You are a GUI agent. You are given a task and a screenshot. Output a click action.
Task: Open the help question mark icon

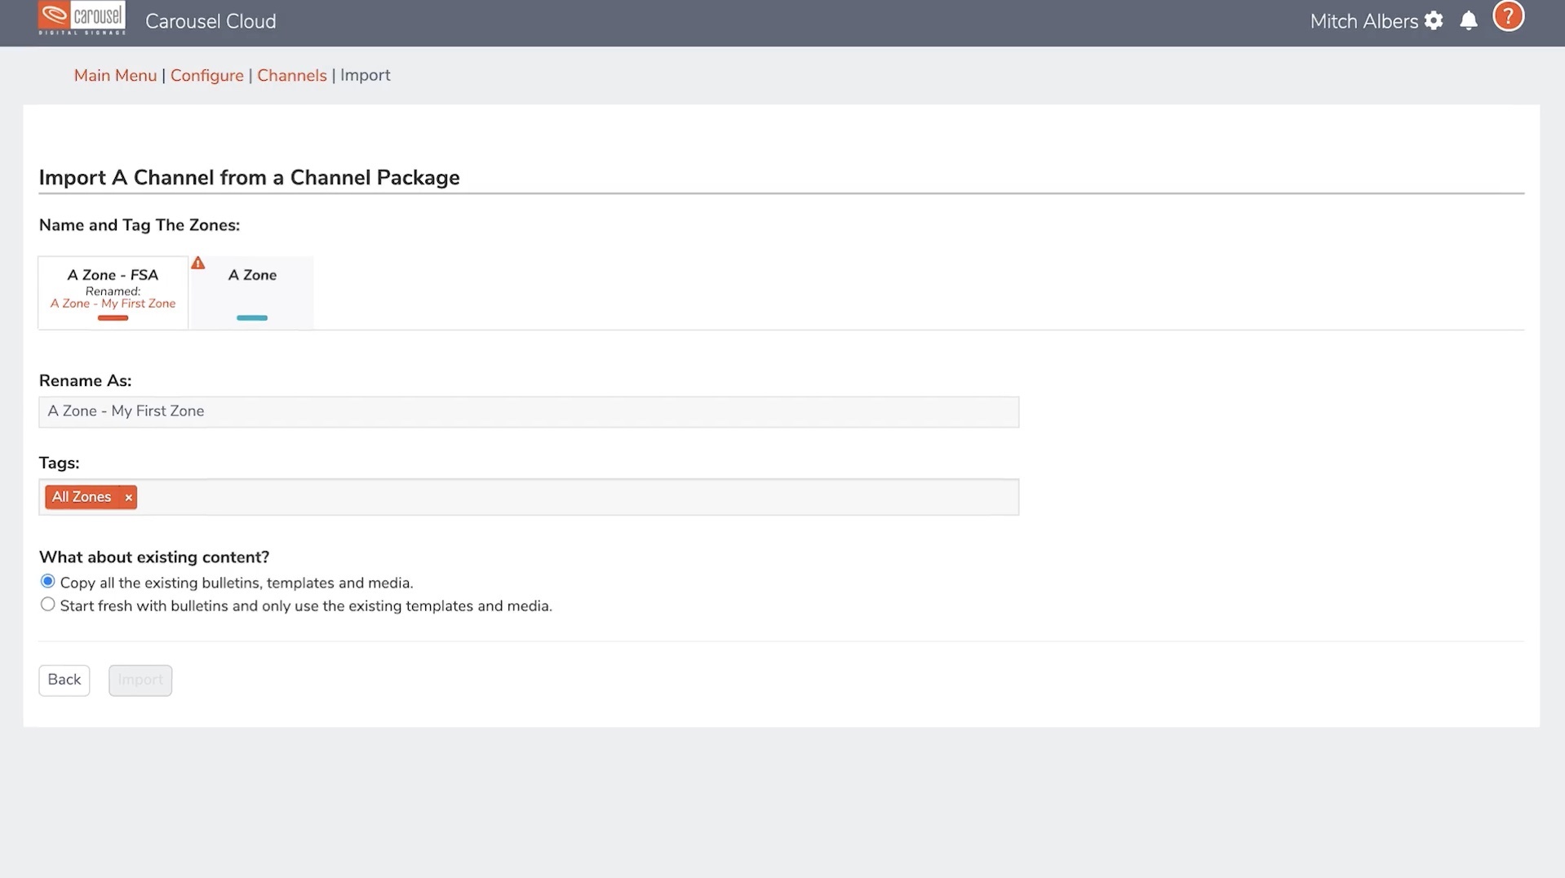pyautogui.click(x=1508, y=17)
